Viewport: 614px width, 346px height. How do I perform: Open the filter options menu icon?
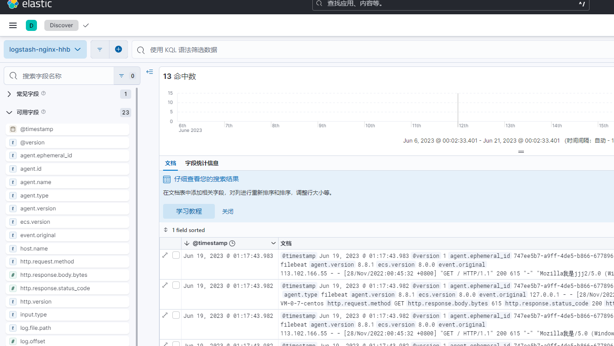point(100,49)
